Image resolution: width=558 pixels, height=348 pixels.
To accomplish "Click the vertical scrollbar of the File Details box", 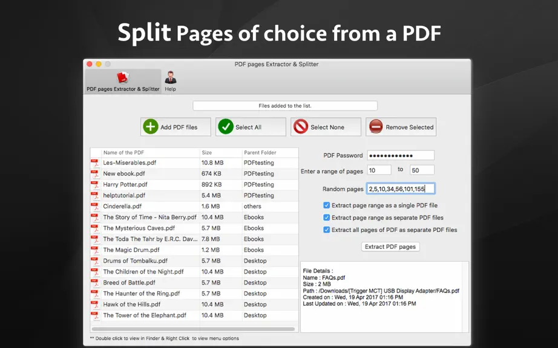I will coord(465,297).
